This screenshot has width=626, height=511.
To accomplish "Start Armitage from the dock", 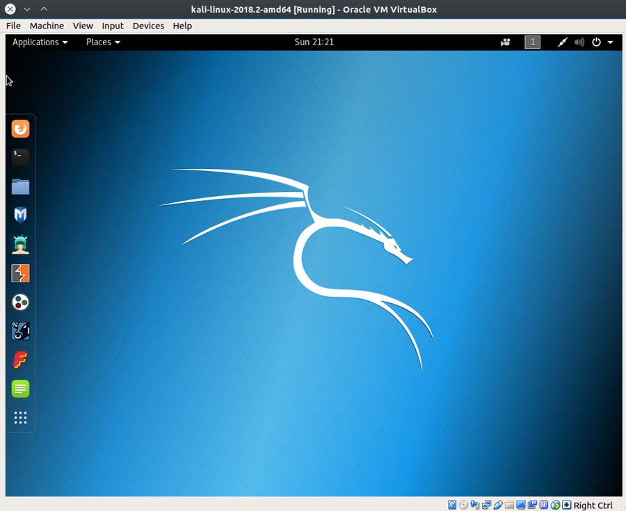I will click(x=20, y=245).
